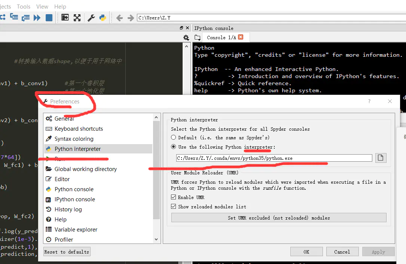Screen dimensions: 406x264
Task: Click the Preferences wrench icon in toolbar
Action: point(91,18)
